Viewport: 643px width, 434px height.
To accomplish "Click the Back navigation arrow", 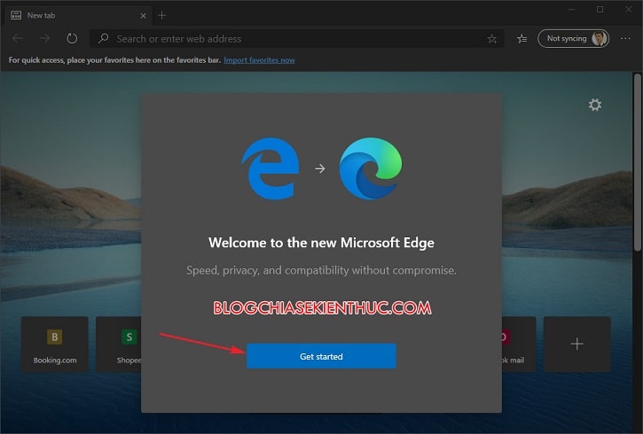I will [18, 38].
